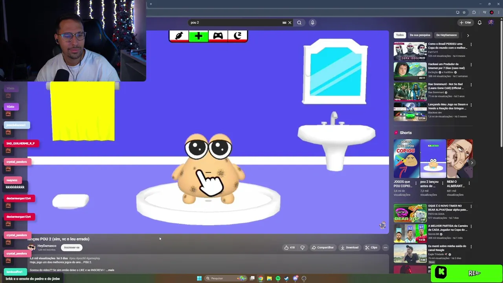The width and height of the screenshot is (503, 283).
Task: Click the Clipe button
Action: click(x=371, y=248)
